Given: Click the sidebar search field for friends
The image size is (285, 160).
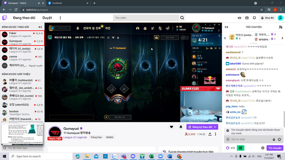Looking at the screenshot, I should click(x=22, y=148).
